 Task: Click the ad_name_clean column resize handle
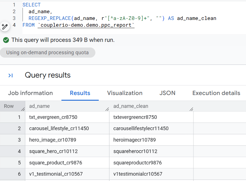point(191,109)
